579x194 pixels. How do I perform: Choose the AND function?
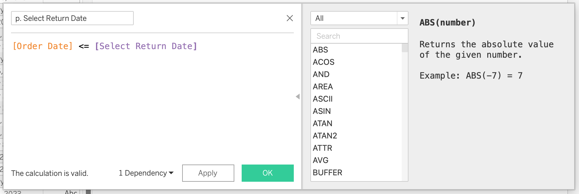pyautogui.click(x=321, y=74)
